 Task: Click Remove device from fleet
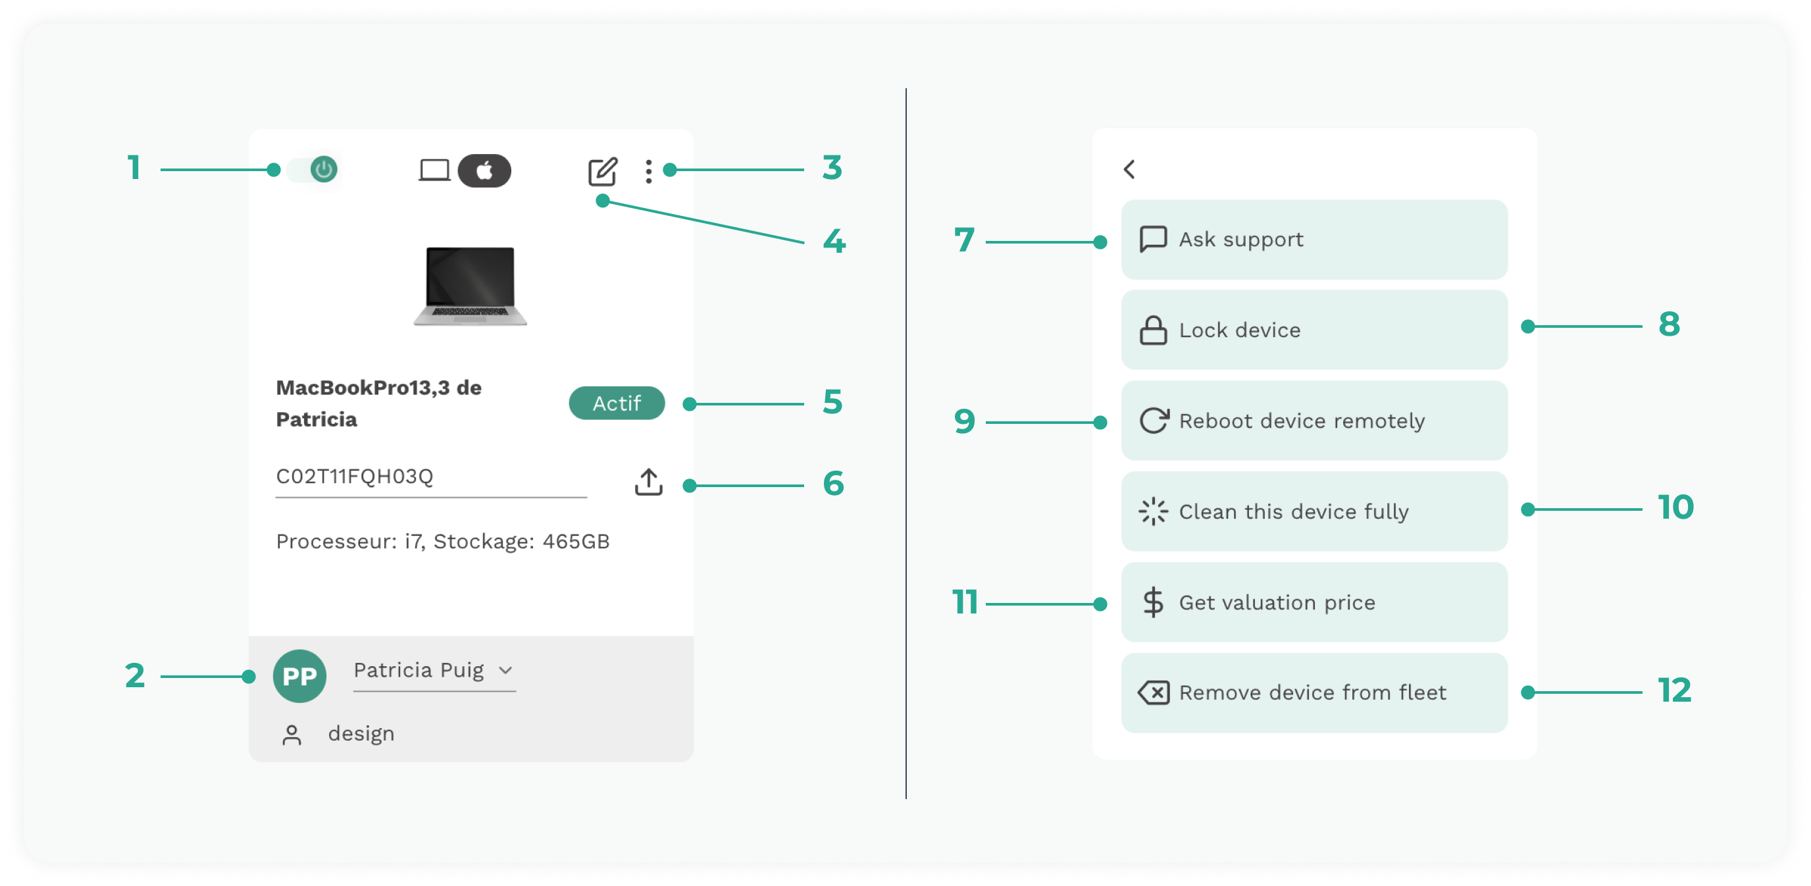pyautogui.click(x=1314, y=692)
